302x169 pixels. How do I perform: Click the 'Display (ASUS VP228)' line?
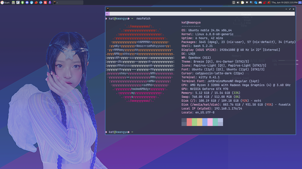[231, 50]
